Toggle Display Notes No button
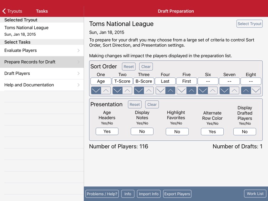The image size is (268, 201). [142, 131]
